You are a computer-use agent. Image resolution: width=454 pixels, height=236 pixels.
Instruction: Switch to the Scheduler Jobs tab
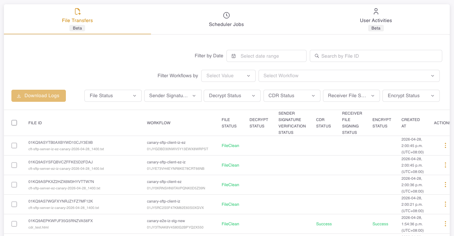pyautogui.click(x=226, y=20)
